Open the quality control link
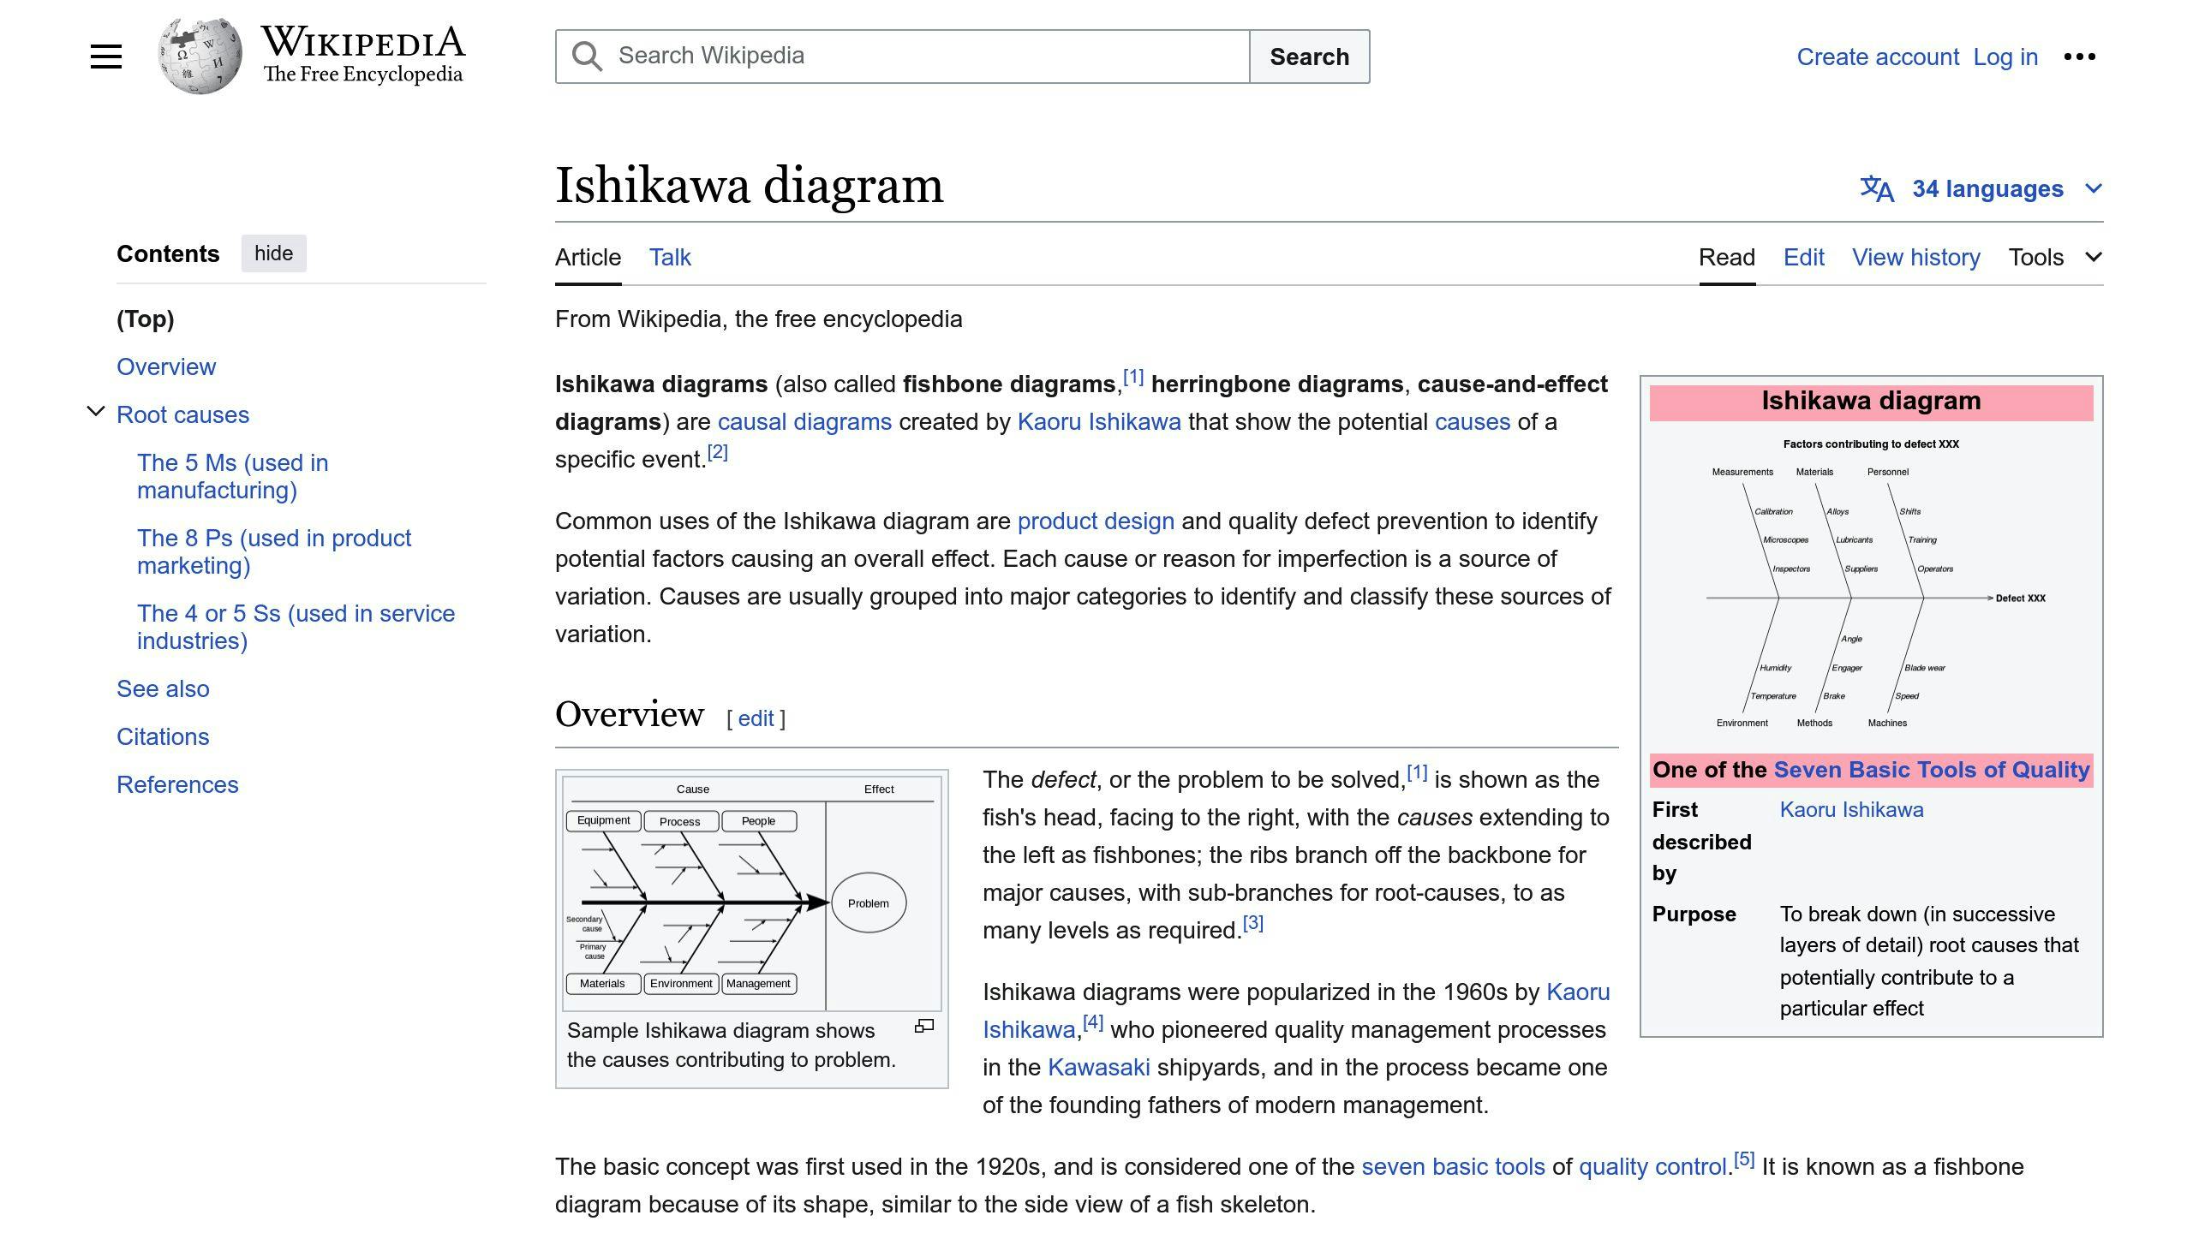Image resolution: width=2193 pixels, height=1233 pixels. (1652, 1166)
